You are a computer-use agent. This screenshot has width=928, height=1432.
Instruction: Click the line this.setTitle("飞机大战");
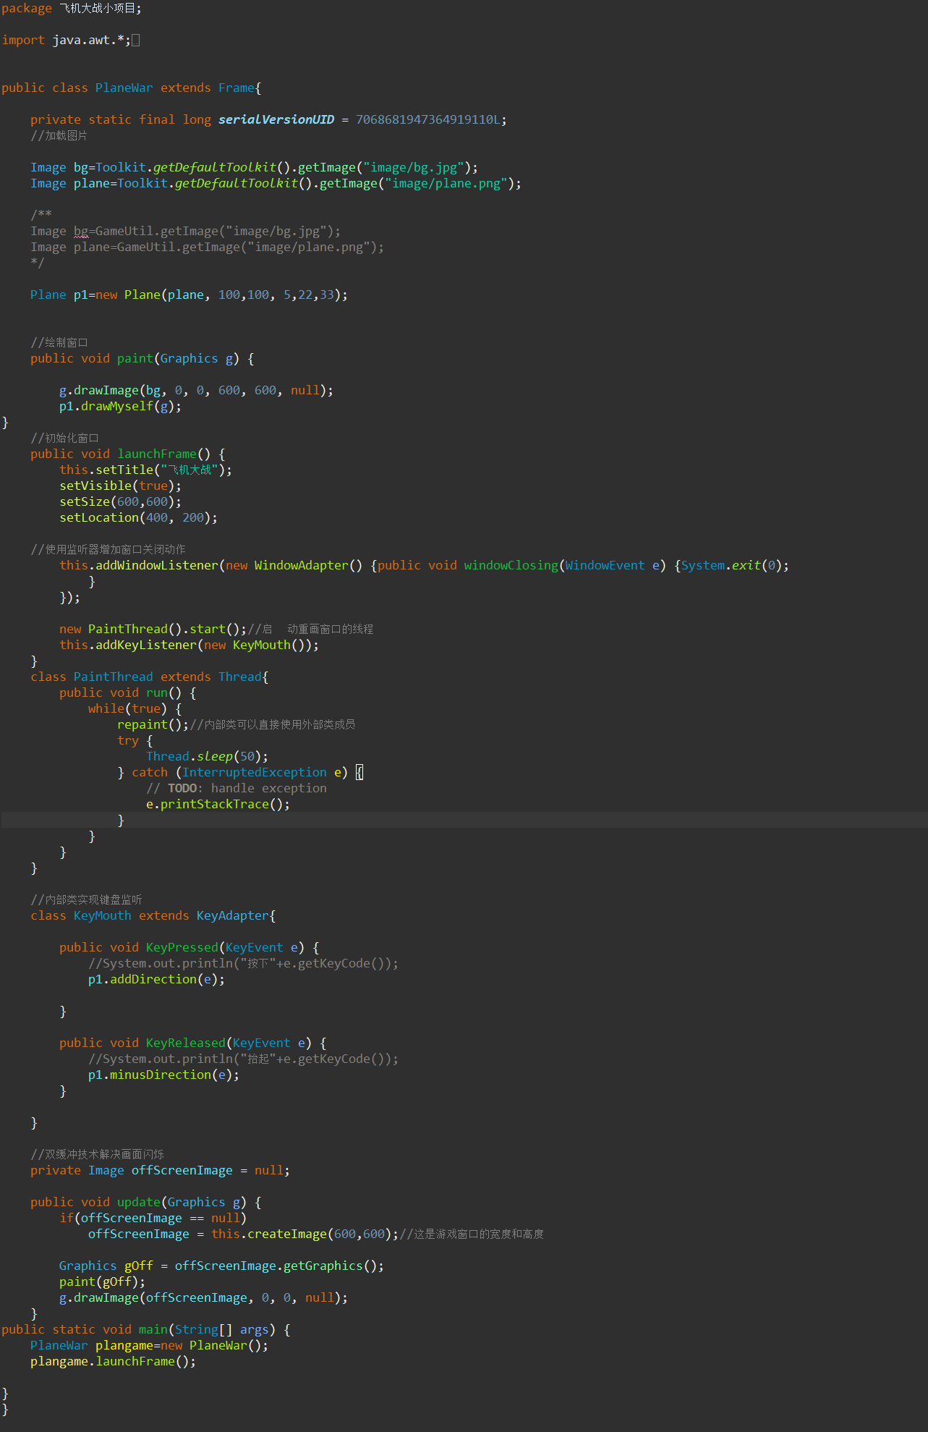coord(145,470)
